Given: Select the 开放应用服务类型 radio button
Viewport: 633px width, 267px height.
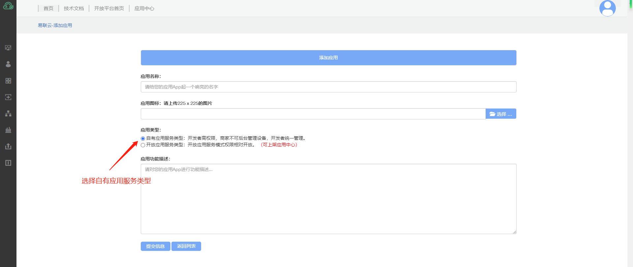Looking at the screenshot, I should (143, 145).
